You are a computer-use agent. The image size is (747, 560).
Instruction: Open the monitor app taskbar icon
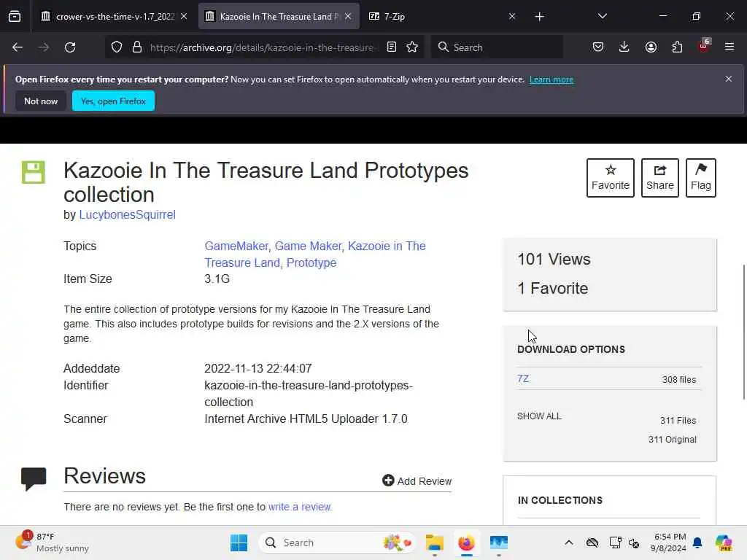(x=499, y=542)
